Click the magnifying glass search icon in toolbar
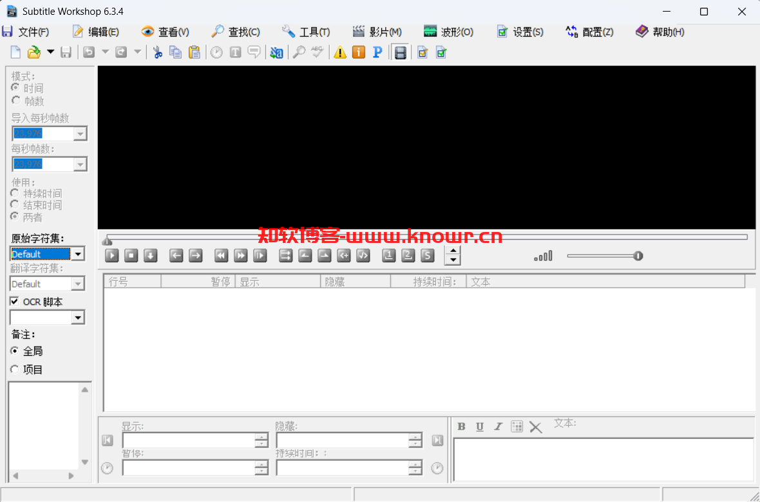This screenshot has height=502, width=760. [299, 52]
